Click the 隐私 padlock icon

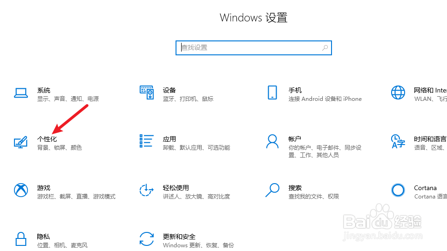21,239
